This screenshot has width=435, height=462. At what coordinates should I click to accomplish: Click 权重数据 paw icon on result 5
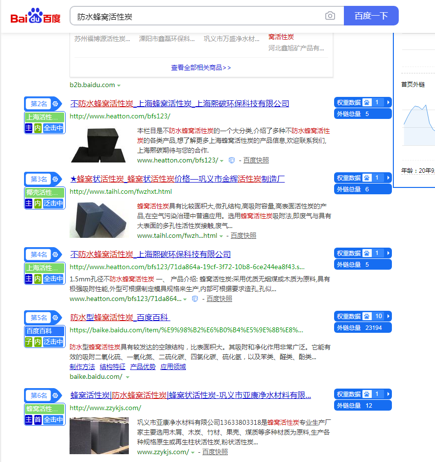tap(367, 317)
